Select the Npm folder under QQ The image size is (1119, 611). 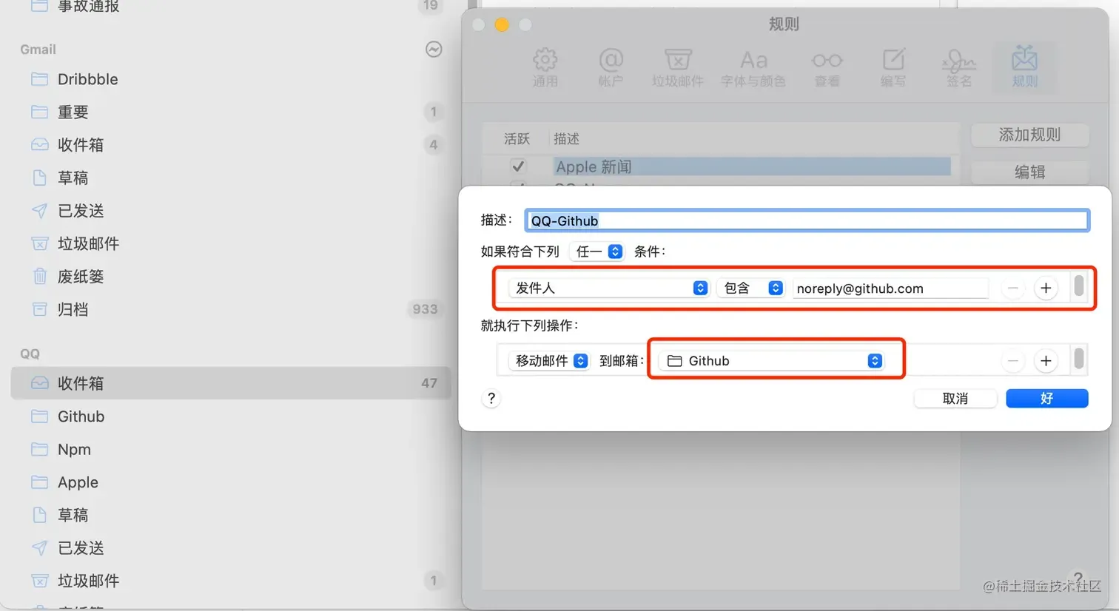coord(74,450)
